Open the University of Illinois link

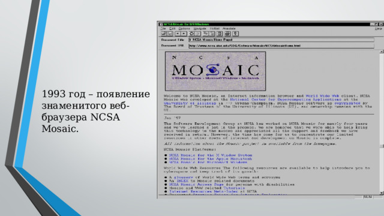click(190, 103)
